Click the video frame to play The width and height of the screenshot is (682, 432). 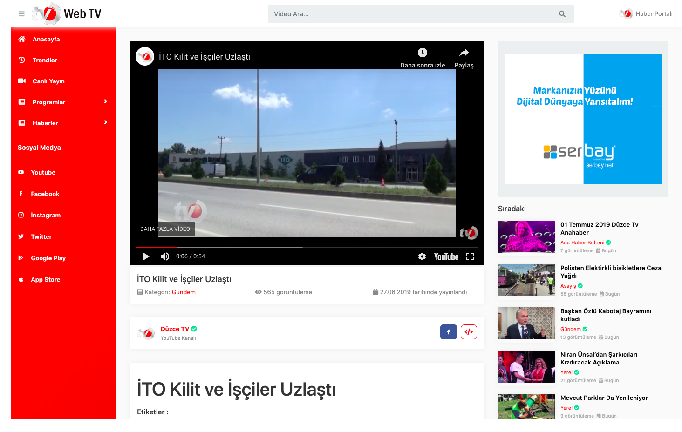coord(307,153)
